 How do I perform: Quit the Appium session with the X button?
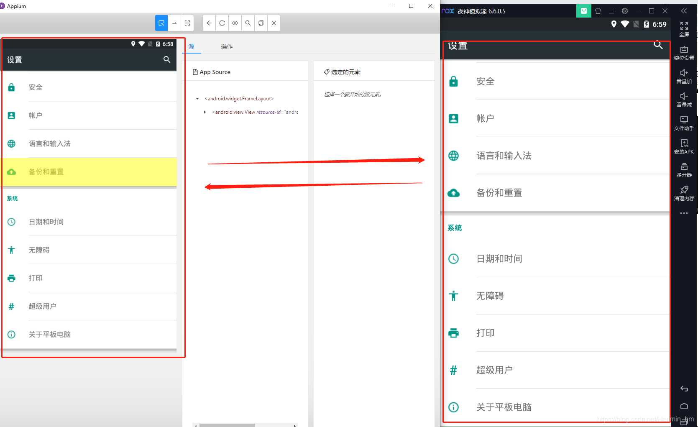(x=274, y=23)
